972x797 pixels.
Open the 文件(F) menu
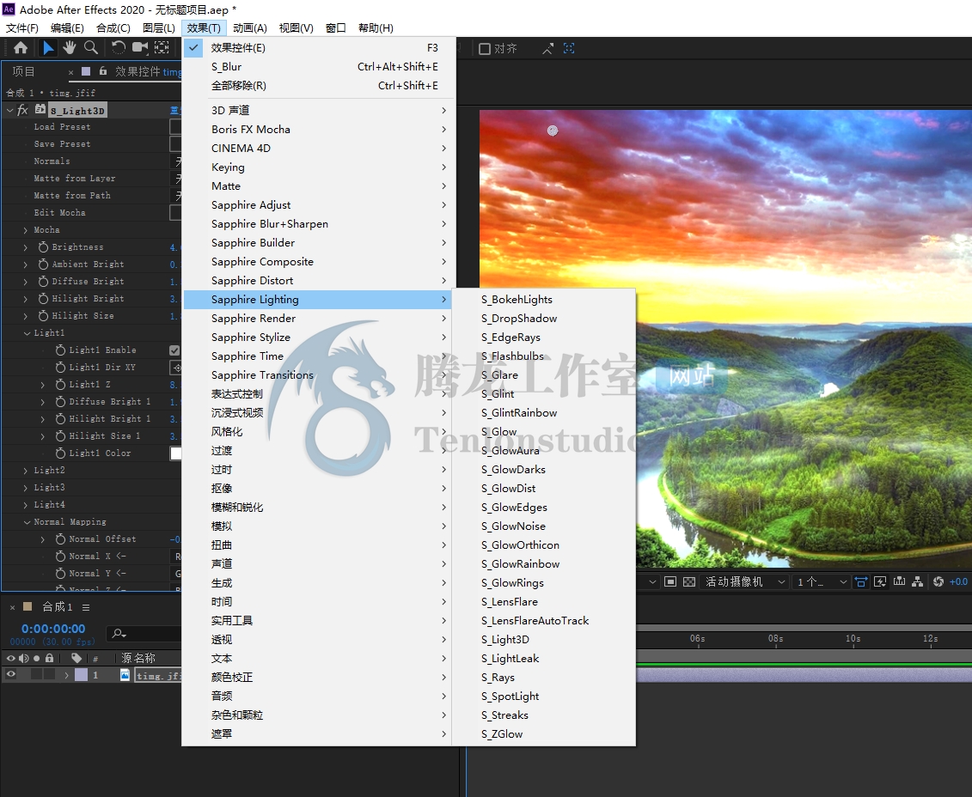(x=21, y=27)
